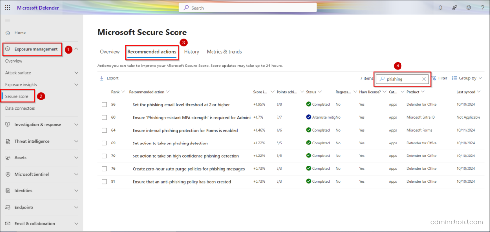Screen dimensions: 490x232
Task: Click the Email & collaboration envelope icon
Action: (8, 224)
